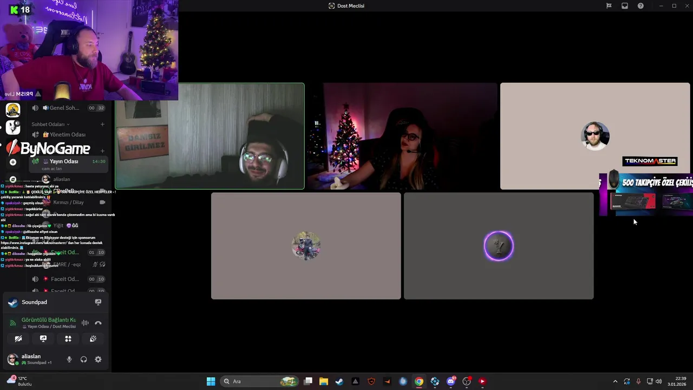
Task: Click the Ara taskbar search box
Action: coord(260,381)
